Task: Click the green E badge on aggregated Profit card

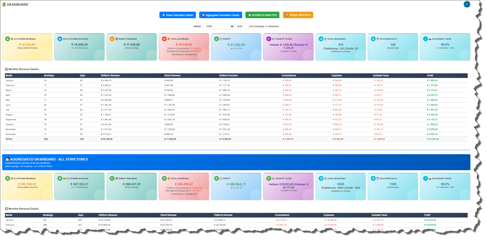Action: coord(217,178)
